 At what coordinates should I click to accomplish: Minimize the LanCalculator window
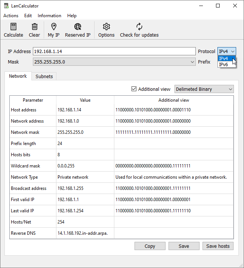click(x=201, y=6)
